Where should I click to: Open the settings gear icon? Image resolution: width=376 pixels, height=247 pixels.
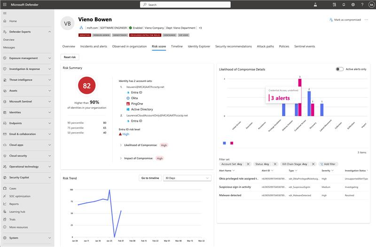tap(353, 5)
